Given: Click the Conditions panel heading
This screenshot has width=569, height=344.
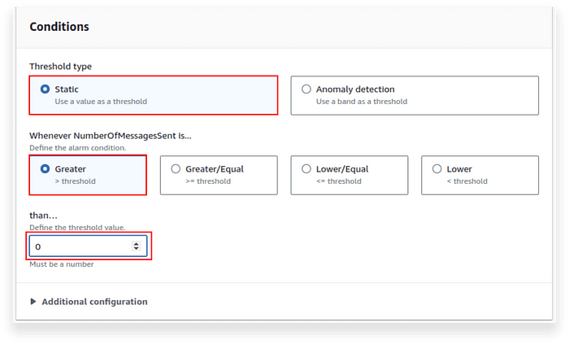Looking at the screenshot, I should pyautogui.click(x=59, y=27).
